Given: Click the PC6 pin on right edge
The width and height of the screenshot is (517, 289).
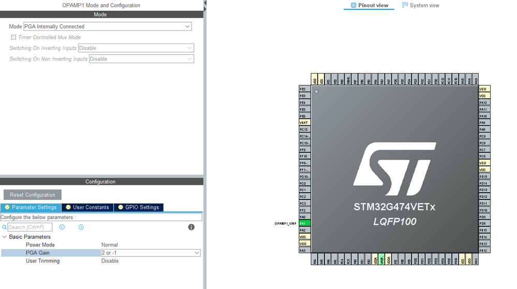Looking at the screenshot, I should point(484,156).
